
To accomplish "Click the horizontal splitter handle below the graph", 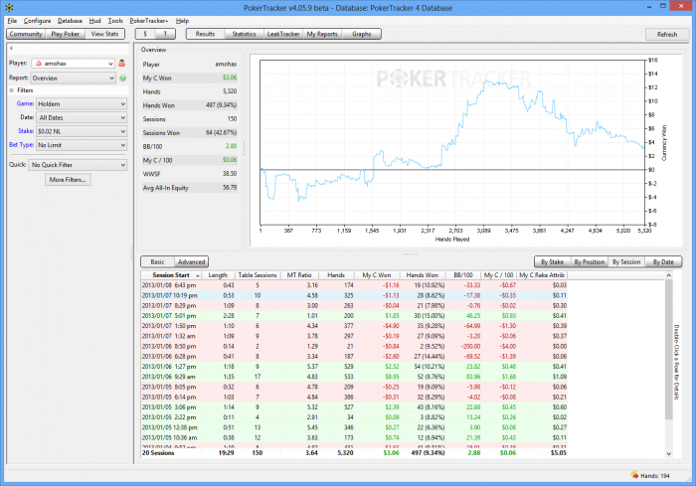I will (x=410, y=254).
